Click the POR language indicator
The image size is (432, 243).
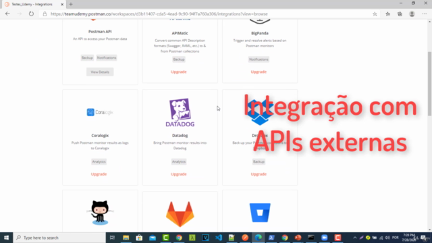tap(396, 238)
